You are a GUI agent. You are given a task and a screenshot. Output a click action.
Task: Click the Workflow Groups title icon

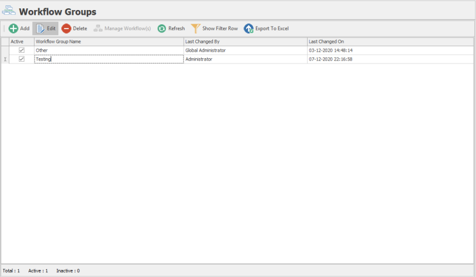[x=9, y=11]
